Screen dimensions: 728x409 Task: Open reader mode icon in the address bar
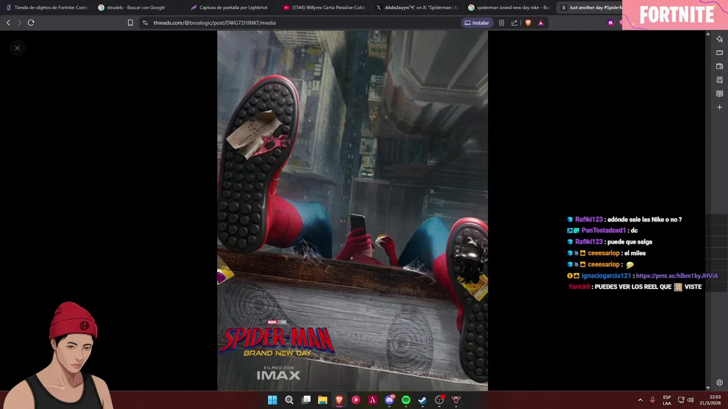(501, 23)
